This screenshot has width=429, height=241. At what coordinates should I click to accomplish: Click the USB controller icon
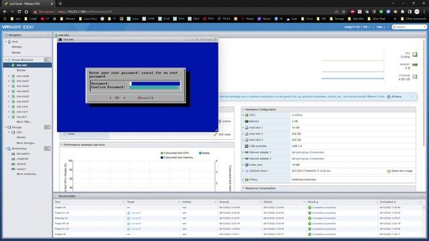[247, 146]
